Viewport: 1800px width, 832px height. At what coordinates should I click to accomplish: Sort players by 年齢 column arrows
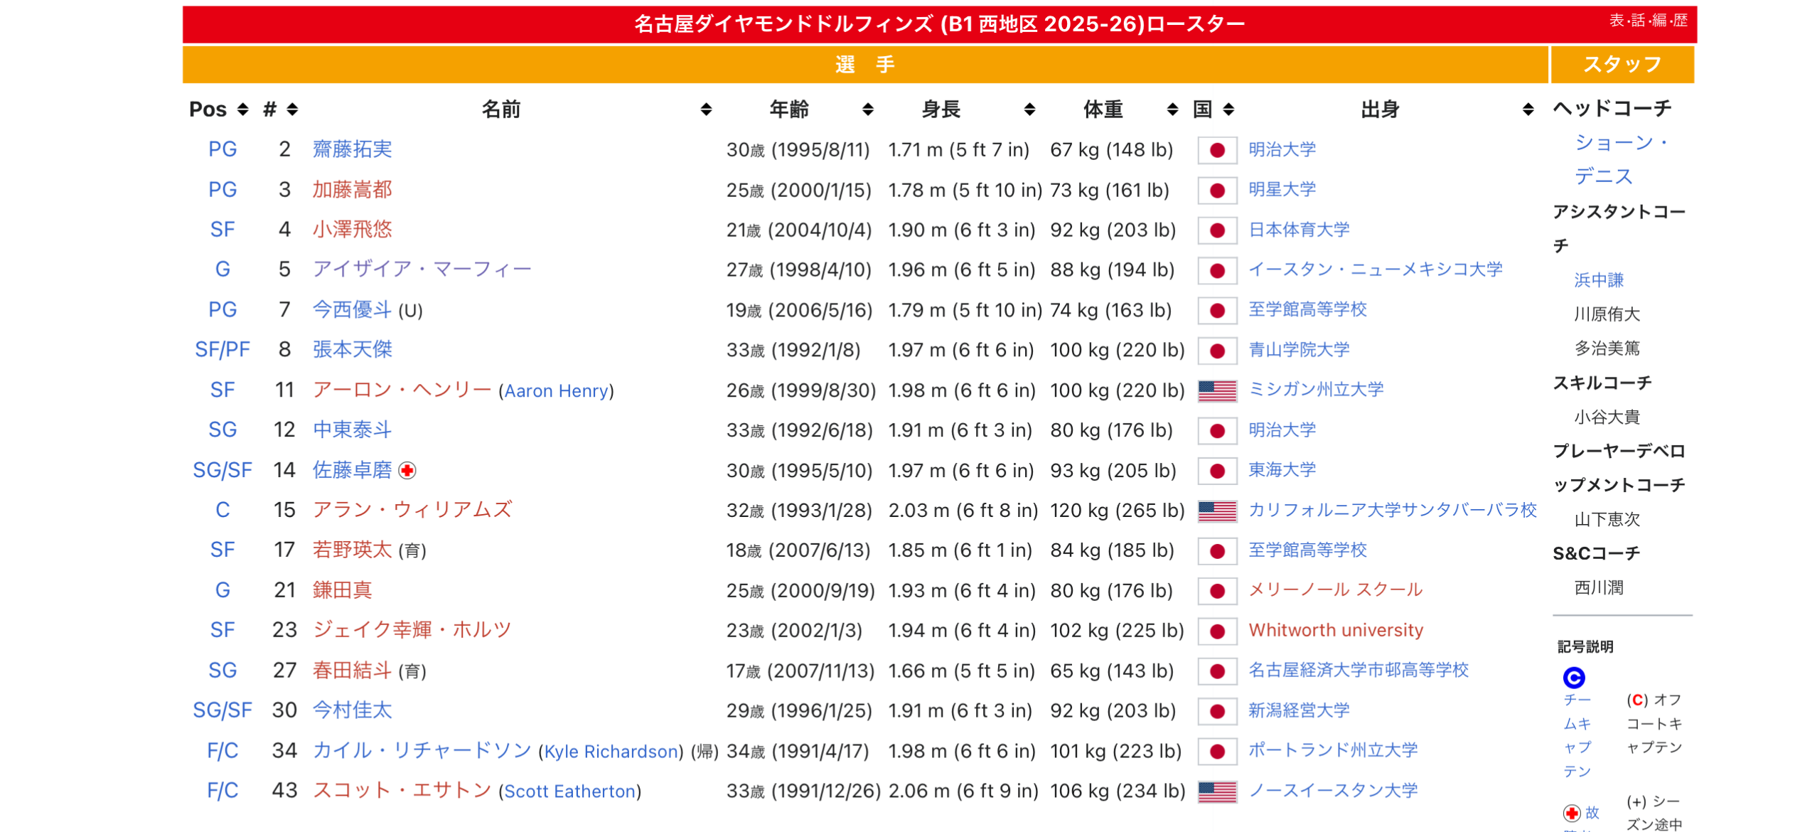pyautogui.click(x=867, y=110)
